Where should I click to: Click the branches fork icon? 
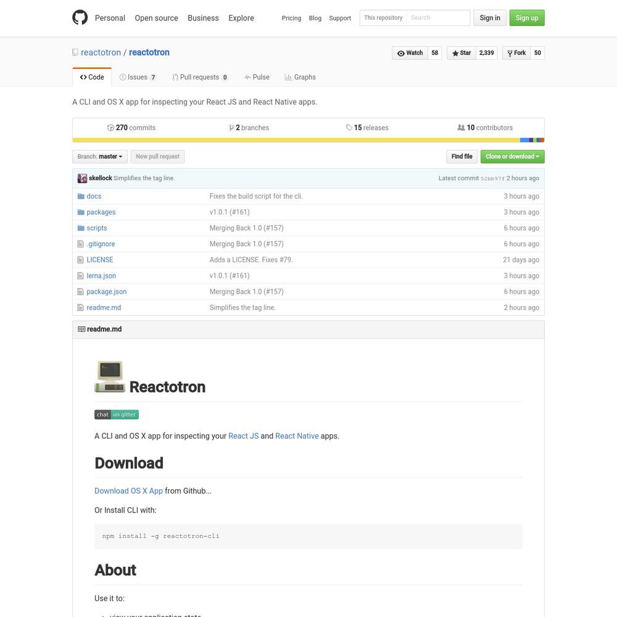tap(231, 128)
